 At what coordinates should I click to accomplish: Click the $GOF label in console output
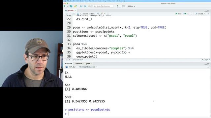click(68, 97)
